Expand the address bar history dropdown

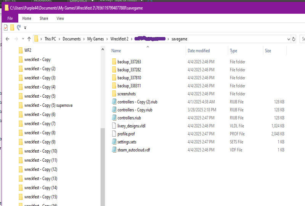pyautogui.click(x=289, y=39)
